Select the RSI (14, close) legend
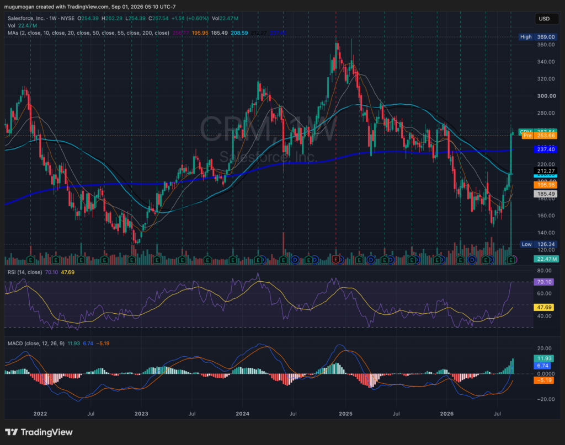The height and width of the screenshot is (445, 565). click(25, 272)
